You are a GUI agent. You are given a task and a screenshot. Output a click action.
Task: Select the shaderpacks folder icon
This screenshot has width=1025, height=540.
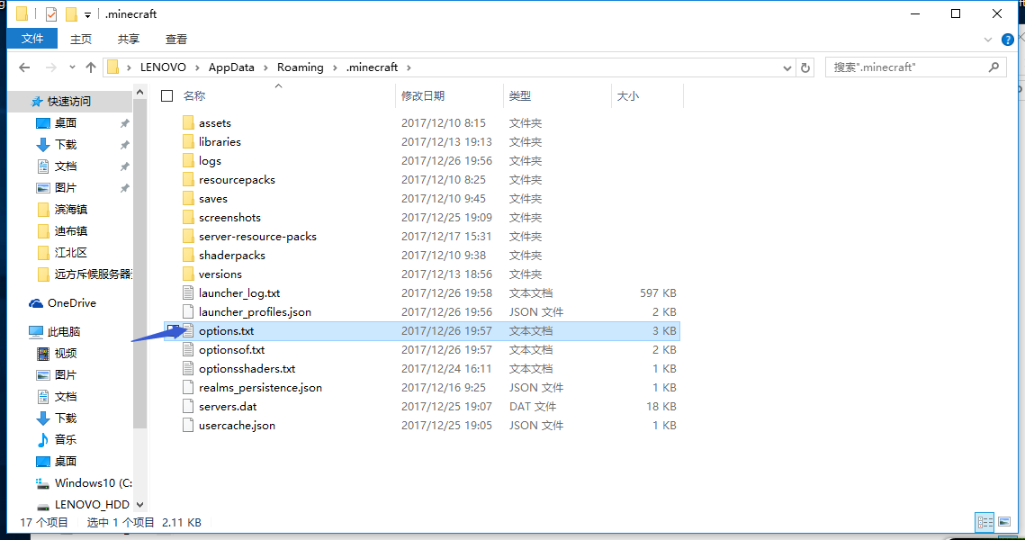coord(188,256)
